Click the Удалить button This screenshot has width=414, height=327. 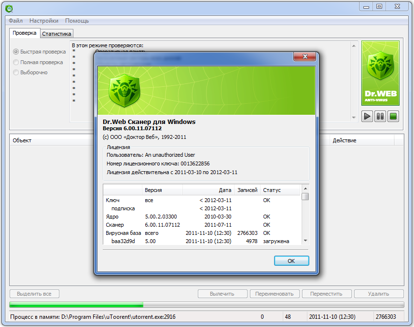point(379,294)
